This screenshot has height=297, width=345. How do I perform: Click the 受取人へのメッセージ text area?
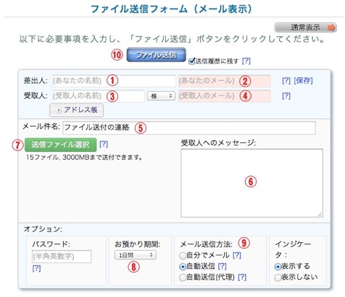252,183
